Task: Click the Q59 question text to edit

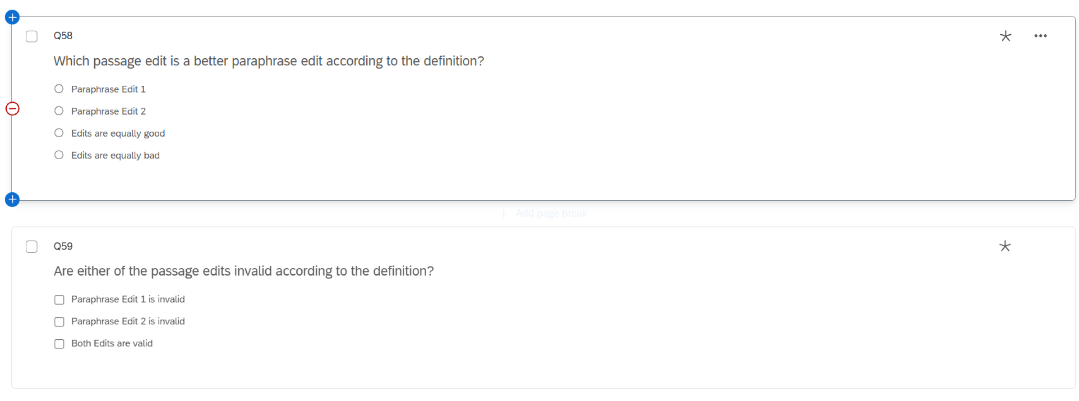Action: [x=244, y=271]
